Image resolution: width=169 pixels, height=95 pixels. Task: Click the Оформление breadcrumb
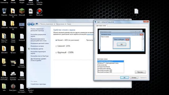click(x=60, y=24)
